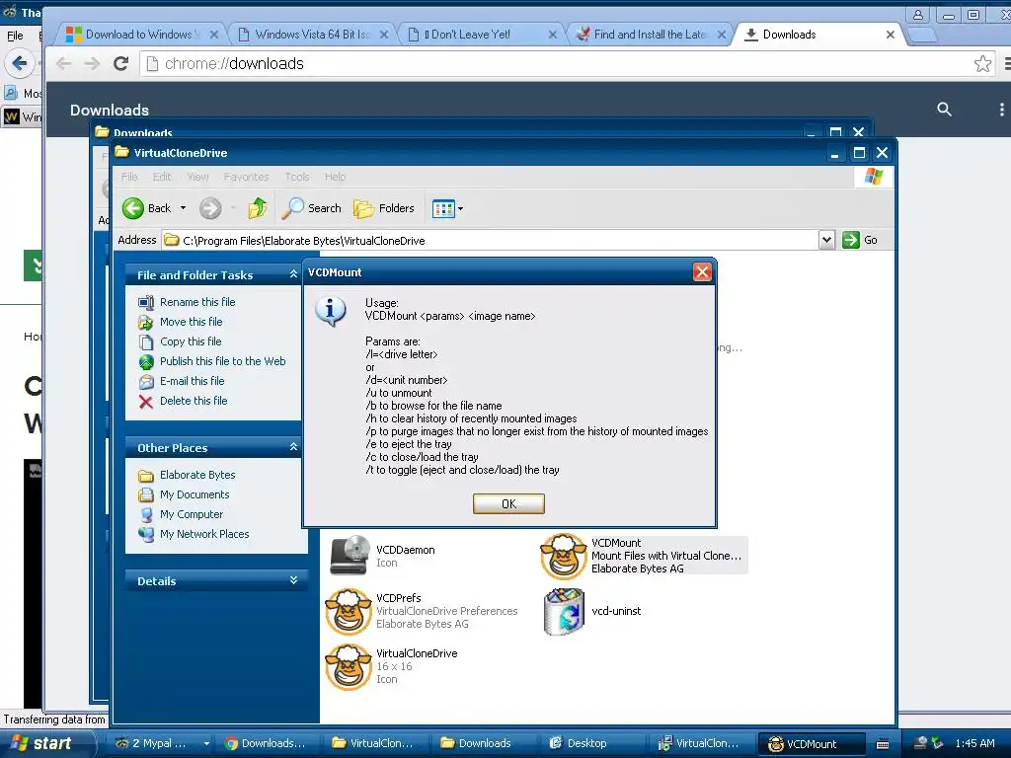Click Move this file
The width and height of the screenshot is (1011, 758).
[191, 322]
